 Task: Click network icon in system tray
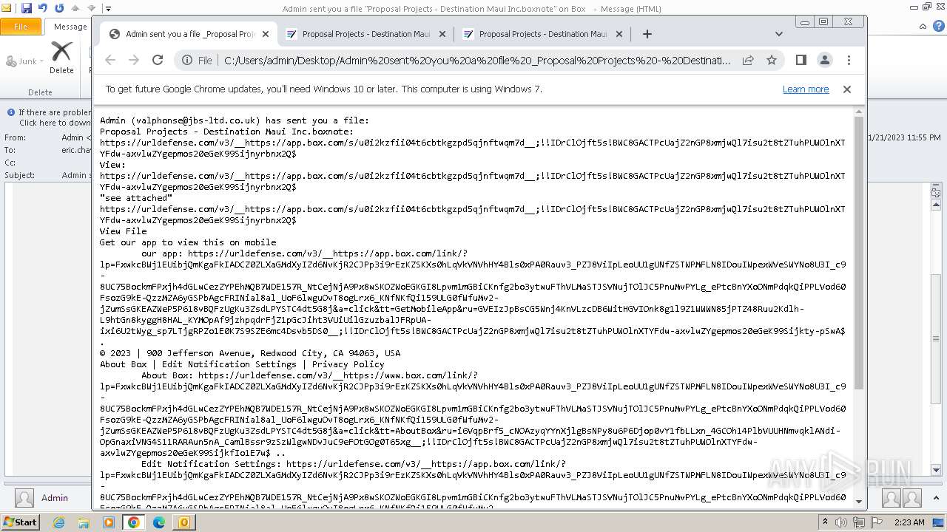click(x=859, y=522)
